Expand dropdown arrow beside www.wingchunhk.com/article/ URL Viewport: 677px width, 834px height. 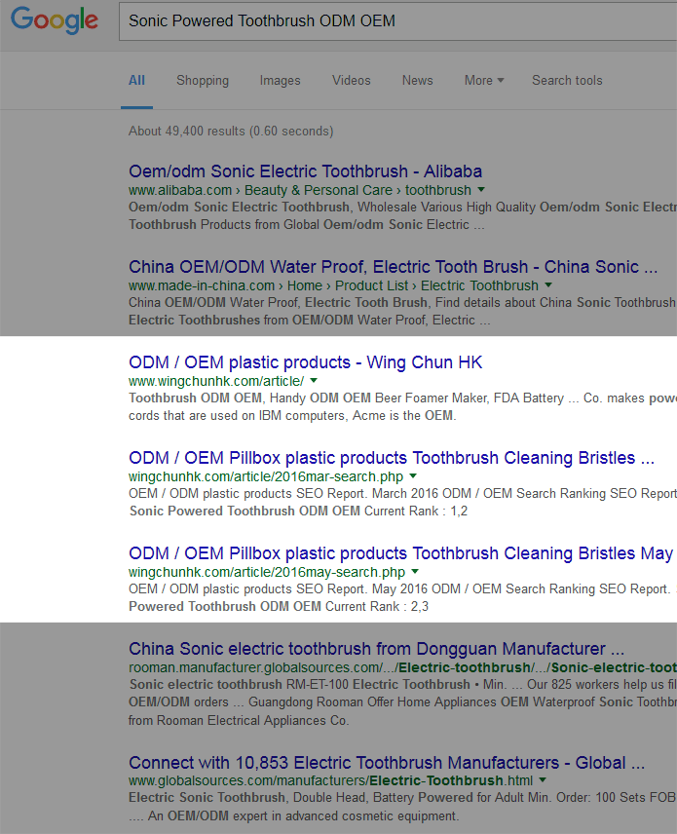pyautogui.click(x=314, y=380)
